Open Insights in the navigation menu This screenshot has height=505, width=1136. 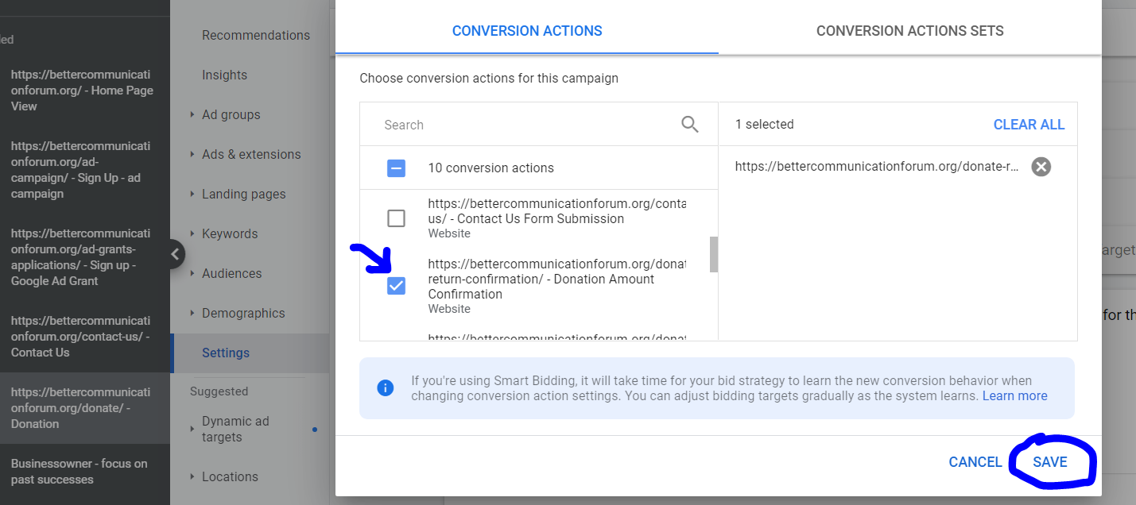(224, 75)
